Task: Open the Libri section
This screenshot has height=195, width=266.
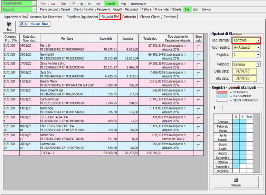Action: [195, 9]
